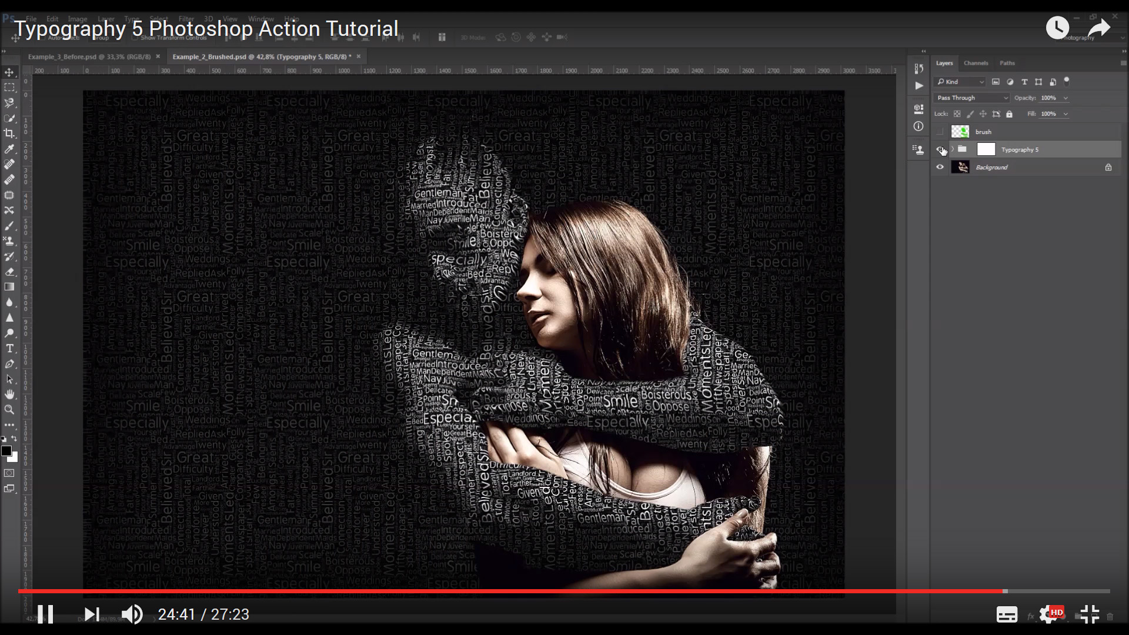Skip to next video
The width and height of the screenshot is (1129, 635).
pyautogui.click(x=91, y=614)
